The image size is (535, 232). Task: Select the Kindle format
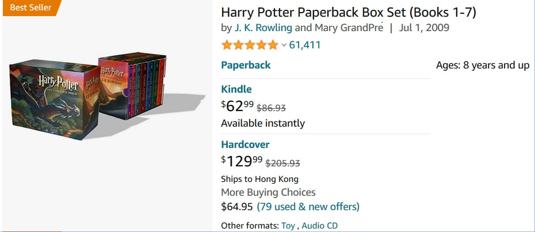click(x=236, y=89)
